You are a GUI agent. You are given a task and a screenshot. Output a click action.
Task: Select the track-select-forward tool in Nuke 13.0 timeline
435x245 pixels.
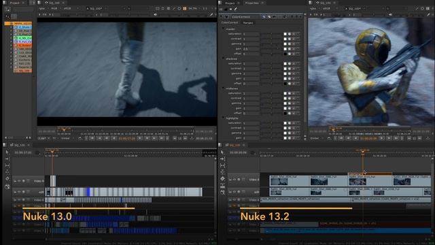point(7,159)
